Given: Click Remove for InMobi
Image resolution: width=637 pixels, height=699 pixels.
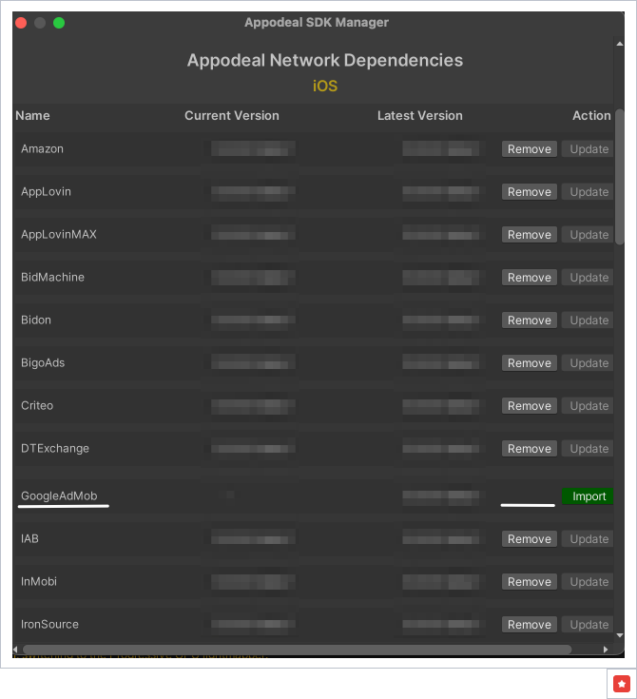Looking at the screenshot, I should pos(530,582).
